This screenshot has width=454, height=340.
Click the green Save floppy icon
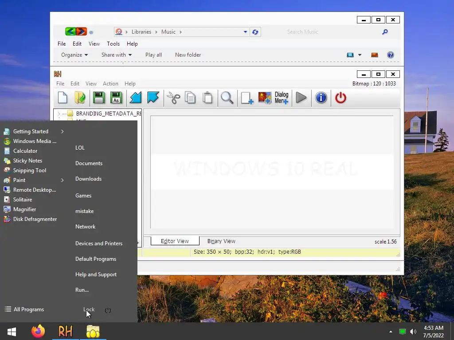click(99, 98)
